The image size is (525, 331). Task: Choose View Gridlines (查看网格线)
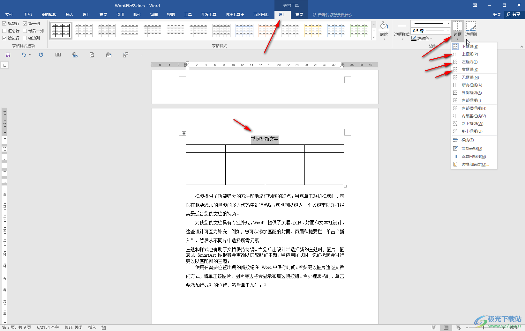[474, 157]
